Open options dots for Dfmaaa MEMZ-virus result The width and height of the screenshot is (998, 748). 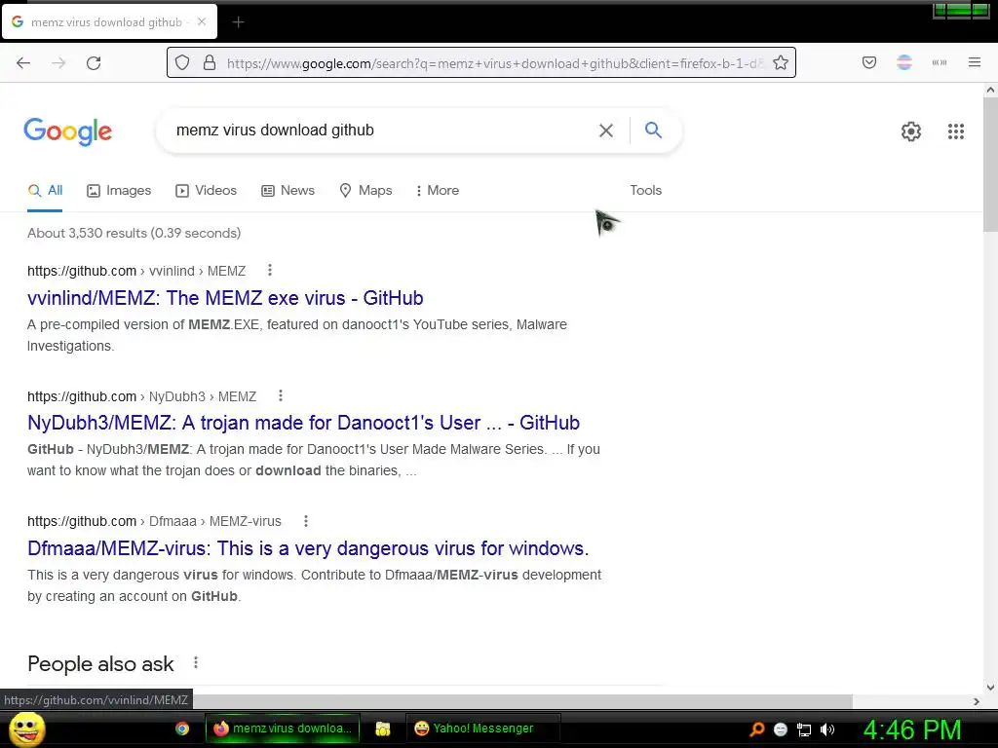pyautogui.click(x=306, y=522)
